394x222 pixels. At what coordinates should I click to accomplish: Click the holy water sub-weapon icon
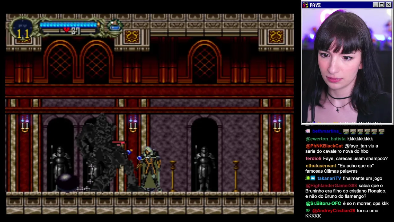tap(115, 27)
